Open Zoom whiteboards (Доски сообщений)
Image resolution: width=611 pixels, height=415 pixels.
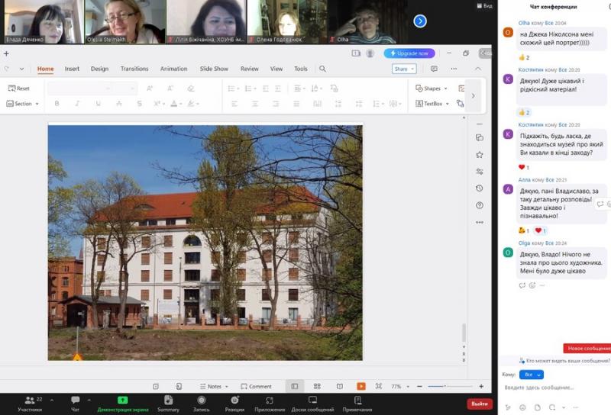pos(312,404)
